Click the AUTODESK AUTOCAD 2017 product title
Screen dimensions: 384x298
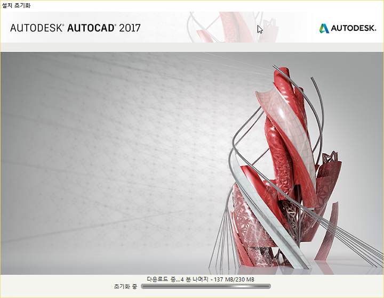point(75,28)
